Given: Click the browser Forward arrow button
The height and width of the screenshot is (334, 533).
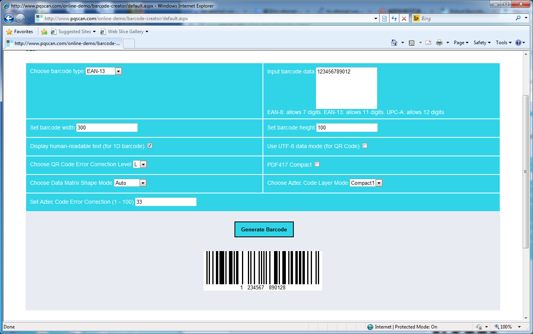Looking at the screenshot, I should [20, 18].
